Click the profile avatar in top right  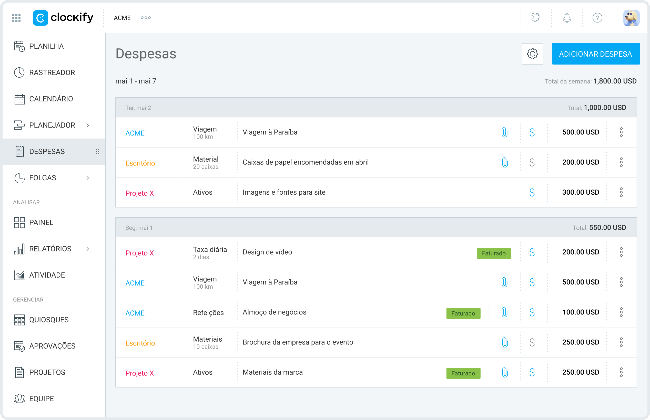coord(631,18)
